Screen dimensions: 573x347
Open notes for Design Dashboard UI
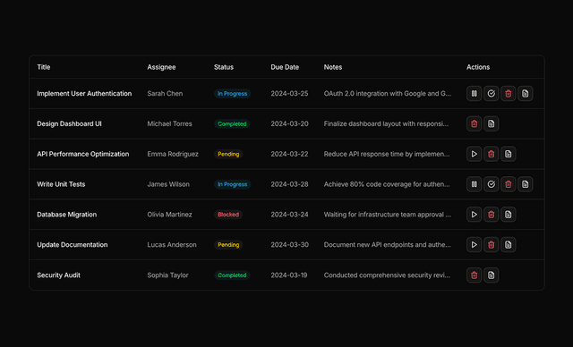492,123
